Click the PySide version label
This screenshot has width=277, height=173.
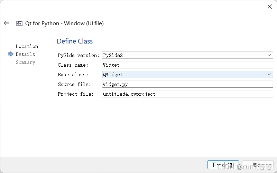[79, 55]
